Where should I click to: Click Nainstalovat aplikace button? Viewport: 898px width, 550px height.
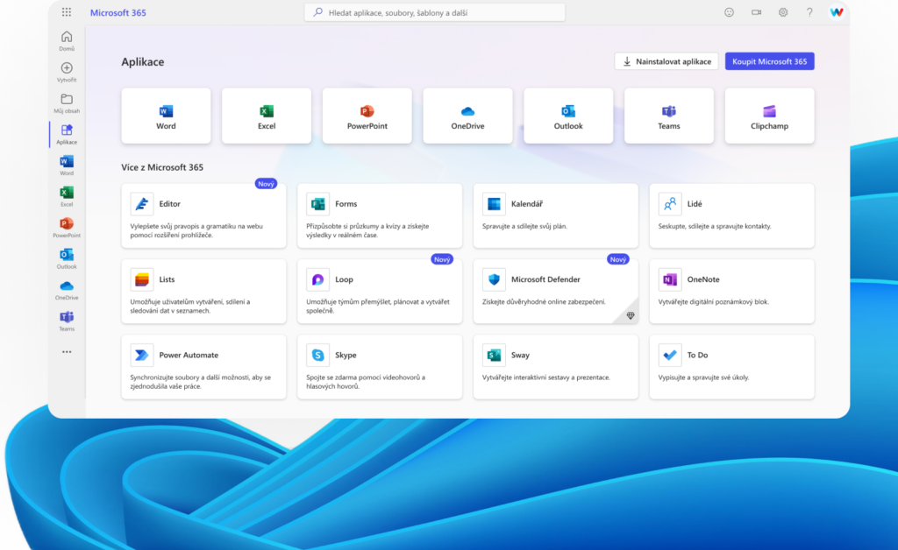pyautogui.click(x=666, y=61)
